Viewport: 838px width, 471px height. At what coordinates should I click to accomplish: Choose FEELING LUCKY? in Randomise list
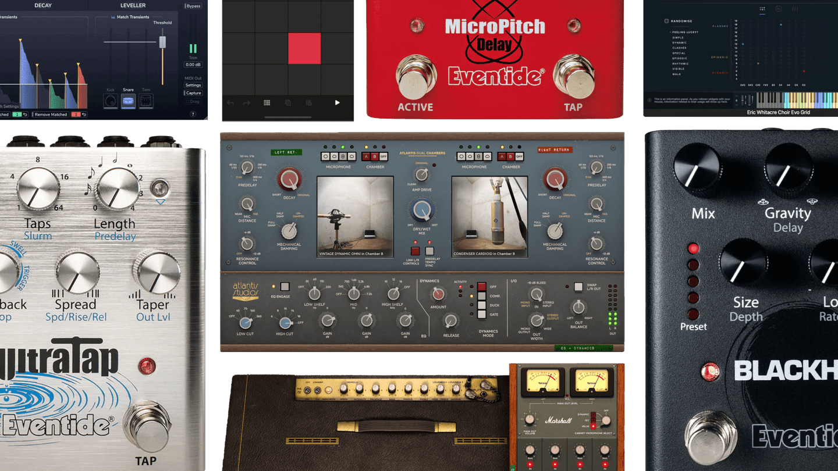coord(685,32)
